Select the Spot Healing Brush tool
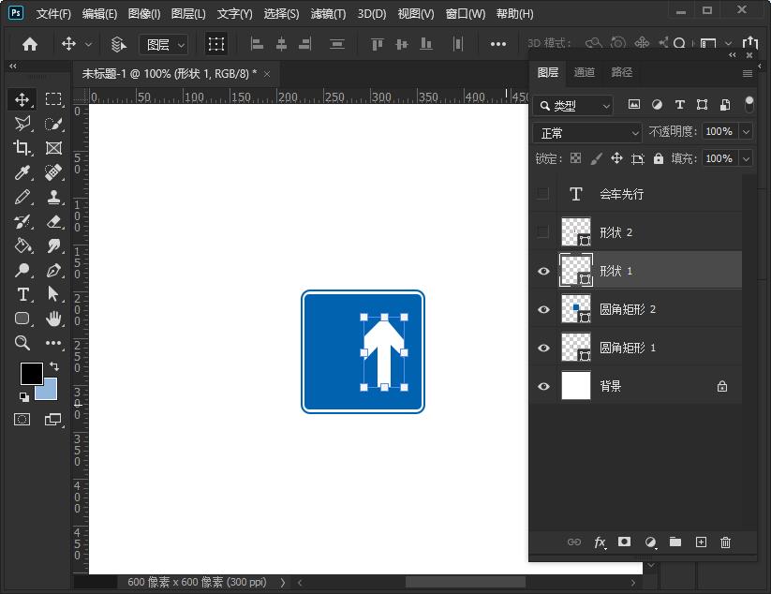Screen dimensions: 771x594 pyautogui.click(x=53, y=172)
